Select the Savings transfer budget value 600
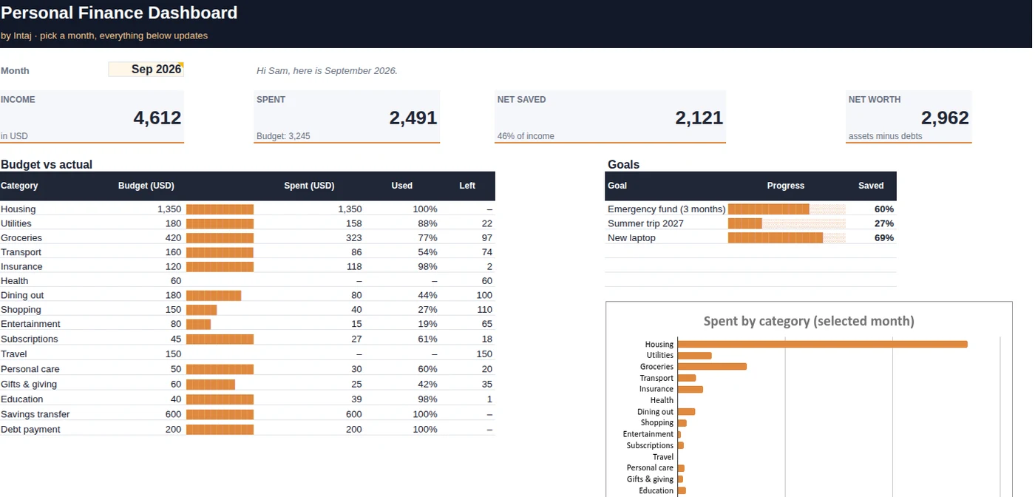This screenshot has height=497, width=1035. click(x=173, y=414)
